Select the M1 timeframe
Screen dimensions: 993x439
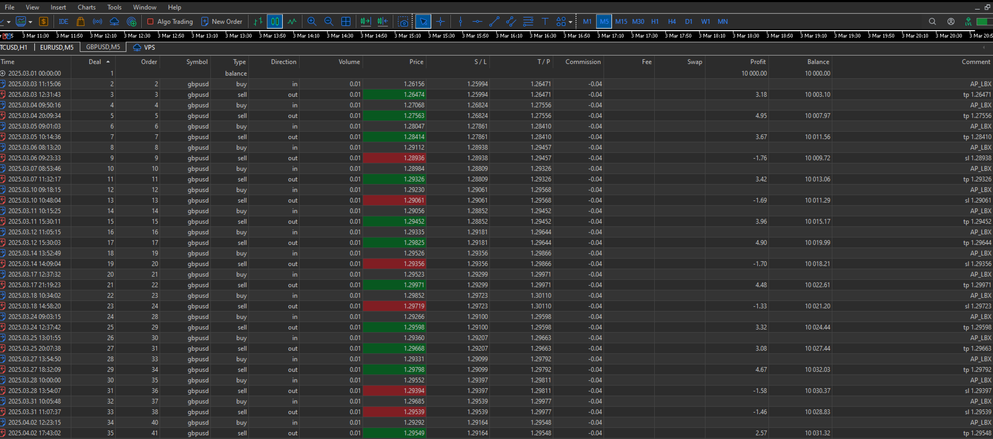[x=587, y=22]
